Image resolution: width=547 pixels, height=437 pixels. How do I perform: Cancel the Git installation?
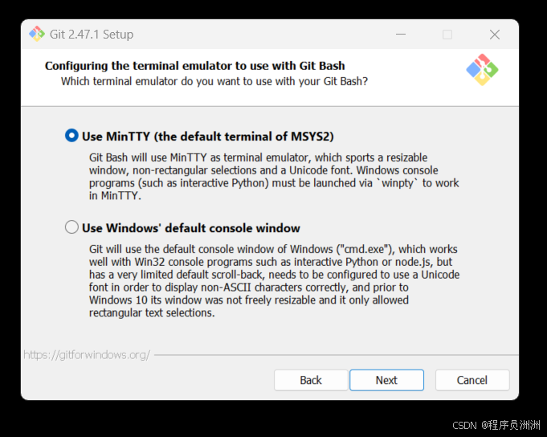pyautogui.click(x=472, y=380)
